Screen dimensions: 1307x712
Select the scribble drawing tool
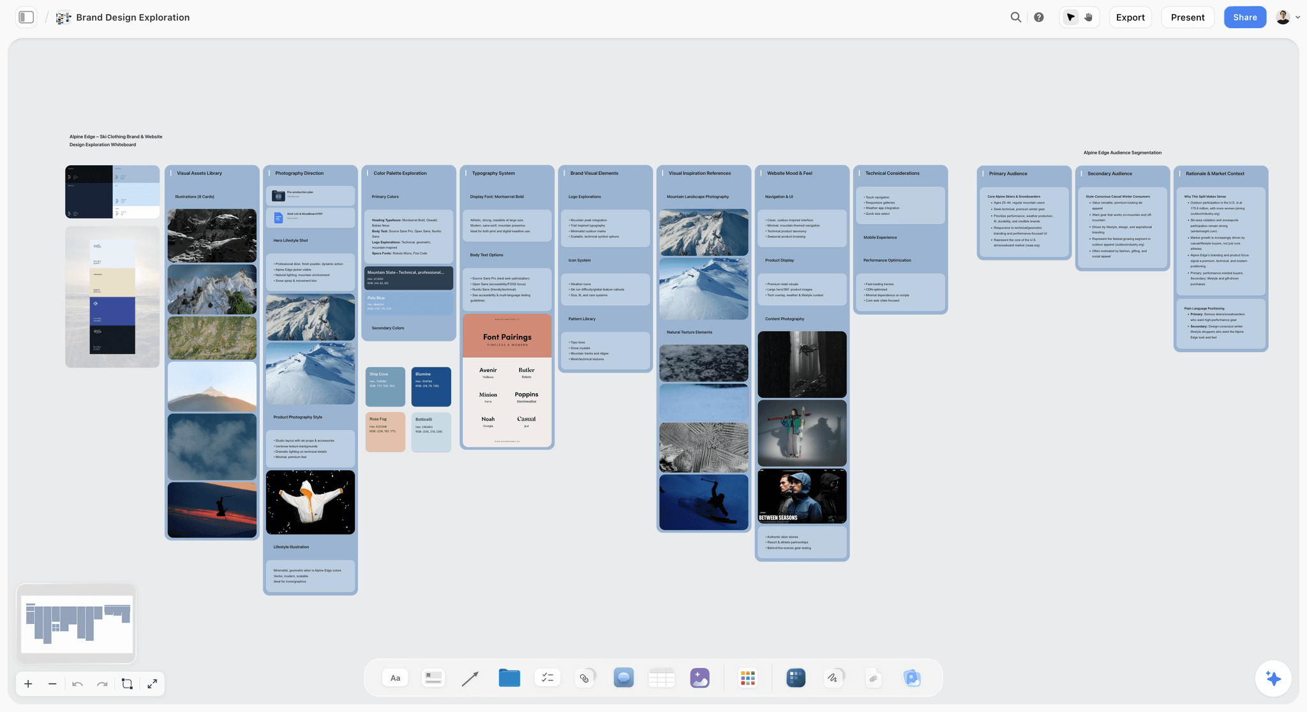pos(833,678)
